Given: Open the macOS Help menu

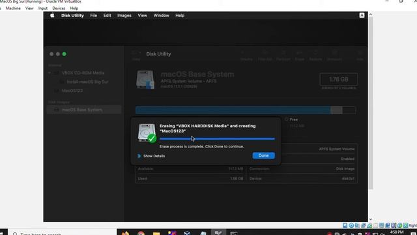Looking at the screenshot, I should 180,16.
